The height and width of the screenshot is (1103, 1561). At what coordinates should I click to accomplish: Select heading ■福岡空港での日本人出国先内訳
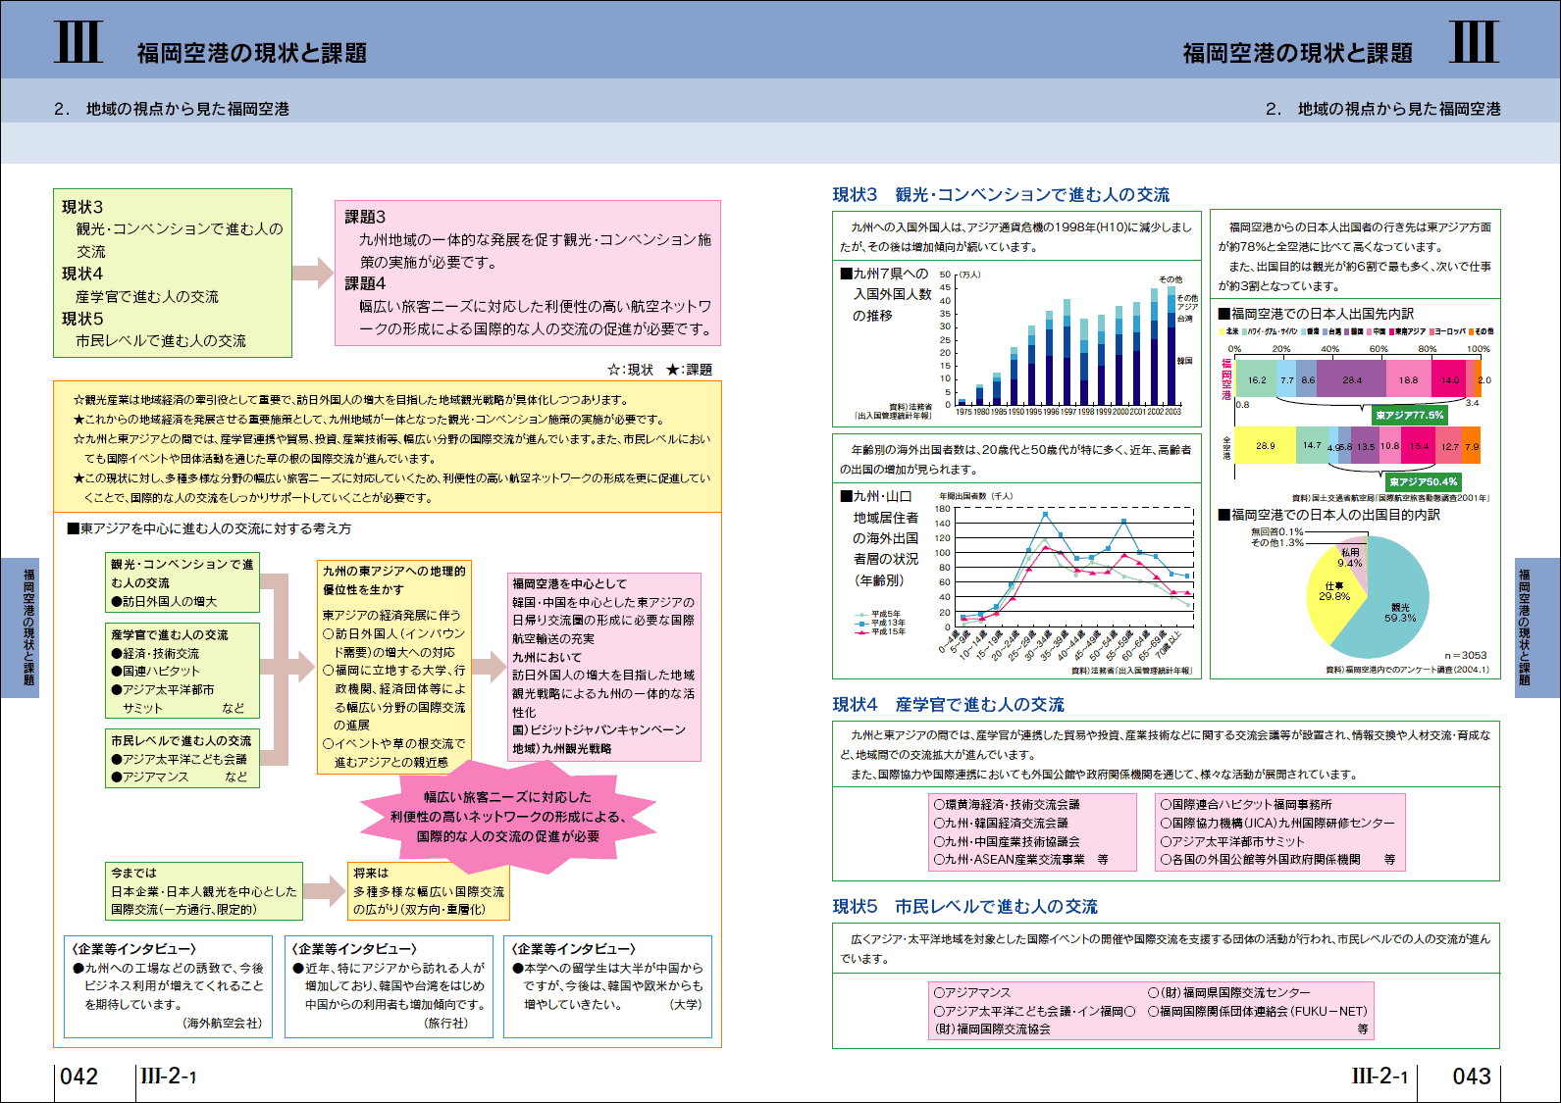pos(1316,314)
